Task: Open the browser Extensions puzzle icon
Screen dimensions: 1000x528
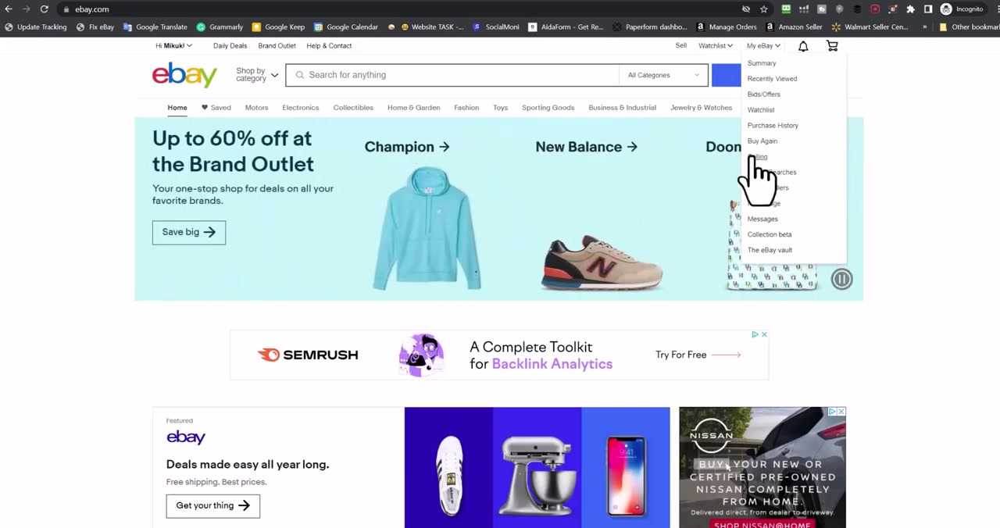Action: click(910, 9)
